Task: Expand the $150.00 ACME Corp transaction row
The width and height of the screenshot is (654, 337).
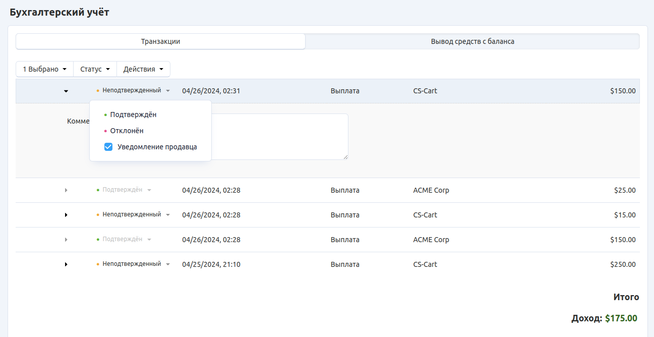Action: (x=66, y=240)
